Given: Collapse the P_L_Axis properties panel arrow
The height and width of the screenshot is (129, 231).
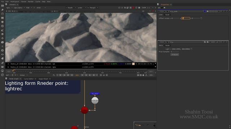Looking at the screenshot, I should pyautogui.click(x=159, y=11).
